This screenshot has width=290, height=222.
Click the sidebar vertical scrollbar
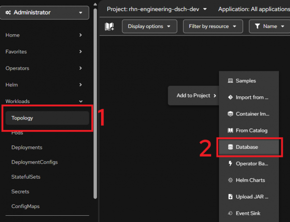click(x=95, y=116)
